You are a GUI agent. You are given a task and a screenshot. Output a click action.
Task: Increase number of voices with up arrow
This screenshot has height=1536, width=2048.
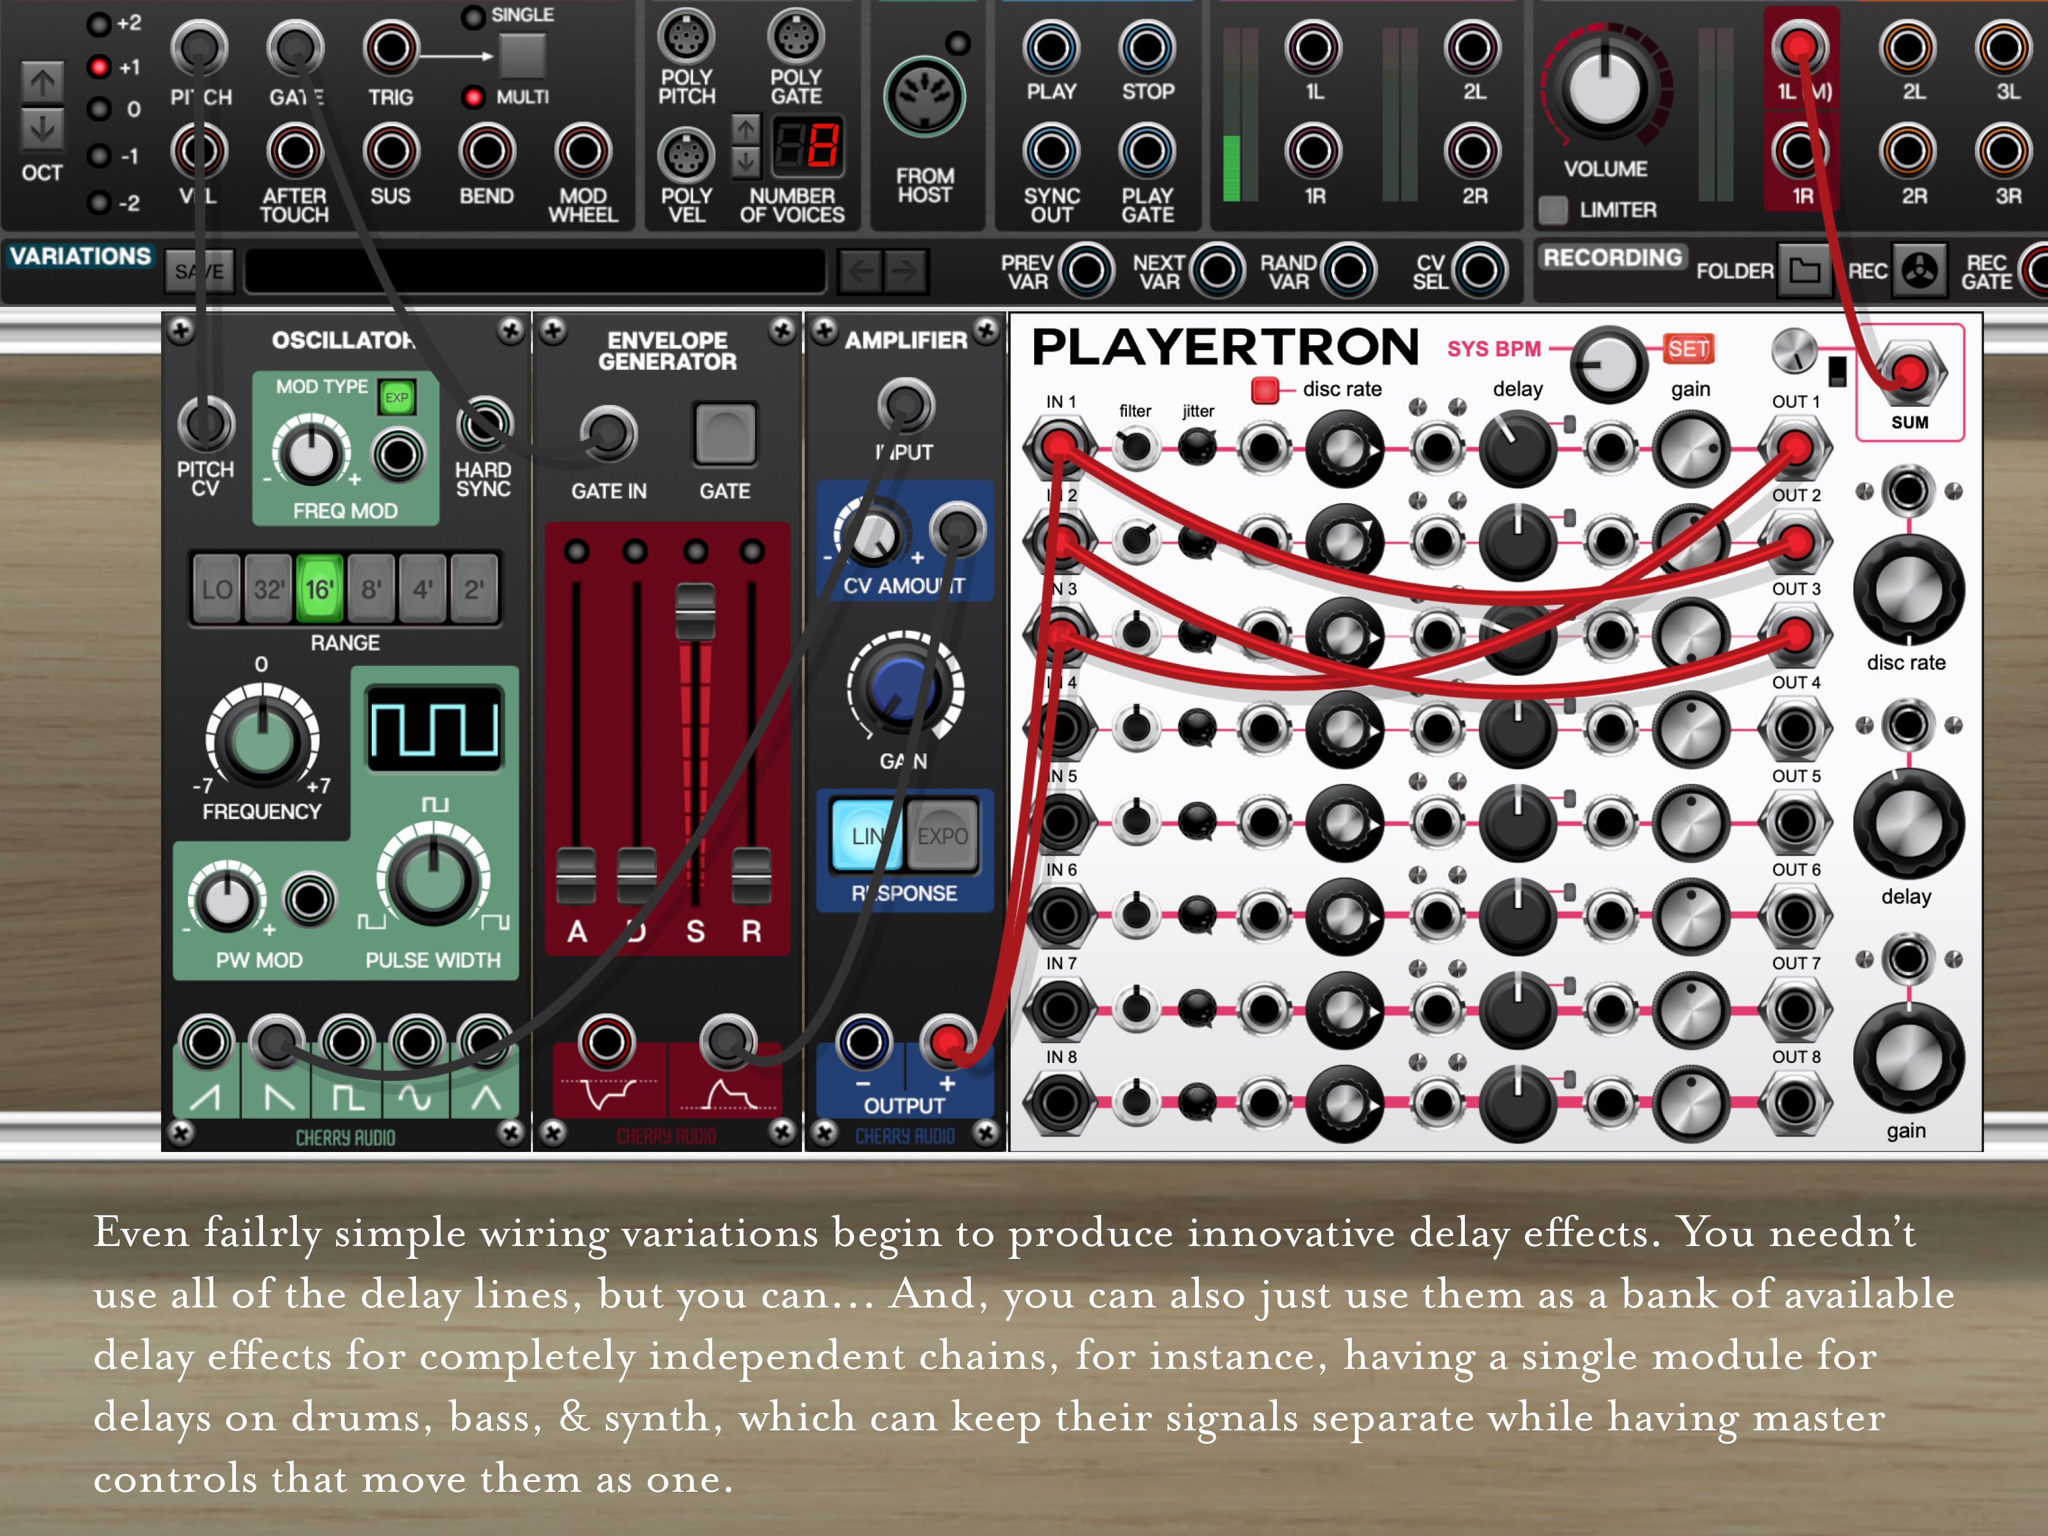coord(746,130)
